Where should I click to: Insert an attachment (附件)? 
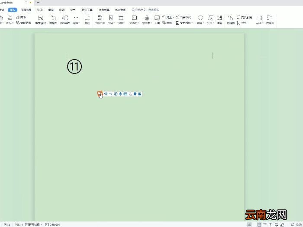tap(167, 23)
